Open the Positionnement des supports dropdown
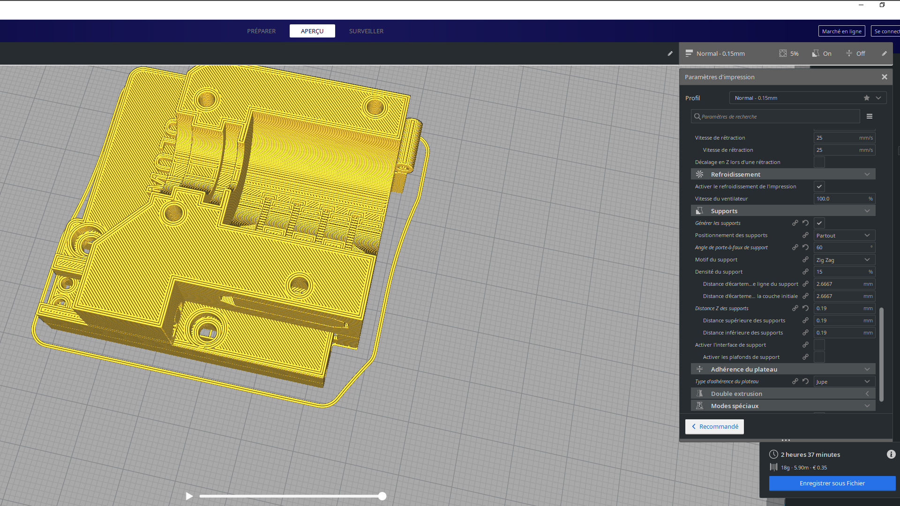The width and height of the screenshot is (900, 506). 844,235
